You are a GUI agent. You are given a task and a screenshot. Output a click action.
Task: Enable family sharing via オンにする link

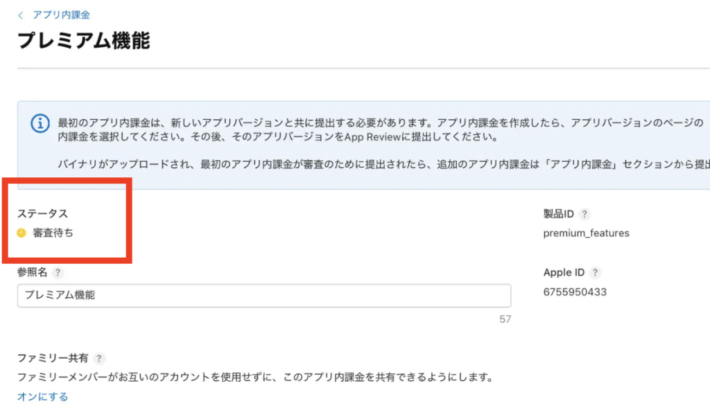click(x=42, y=397)
